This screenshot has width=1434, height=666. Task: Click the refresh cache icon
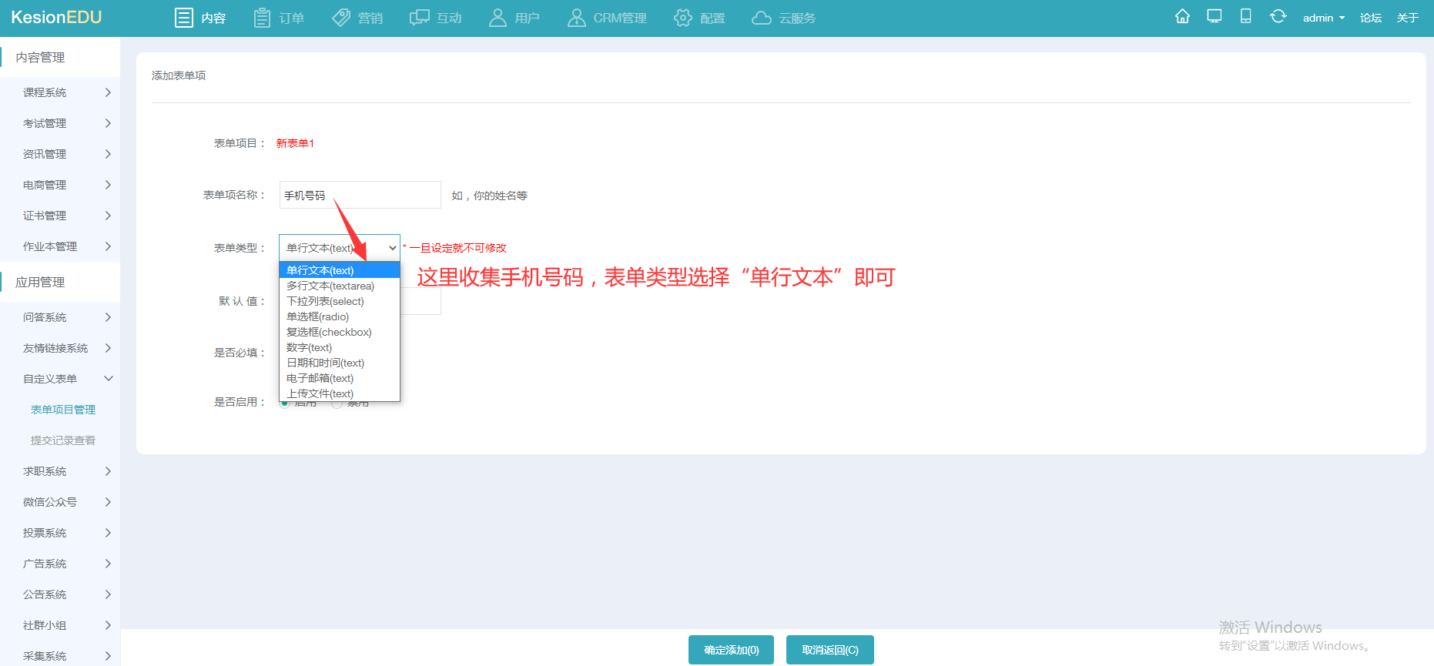(1278, 17)
